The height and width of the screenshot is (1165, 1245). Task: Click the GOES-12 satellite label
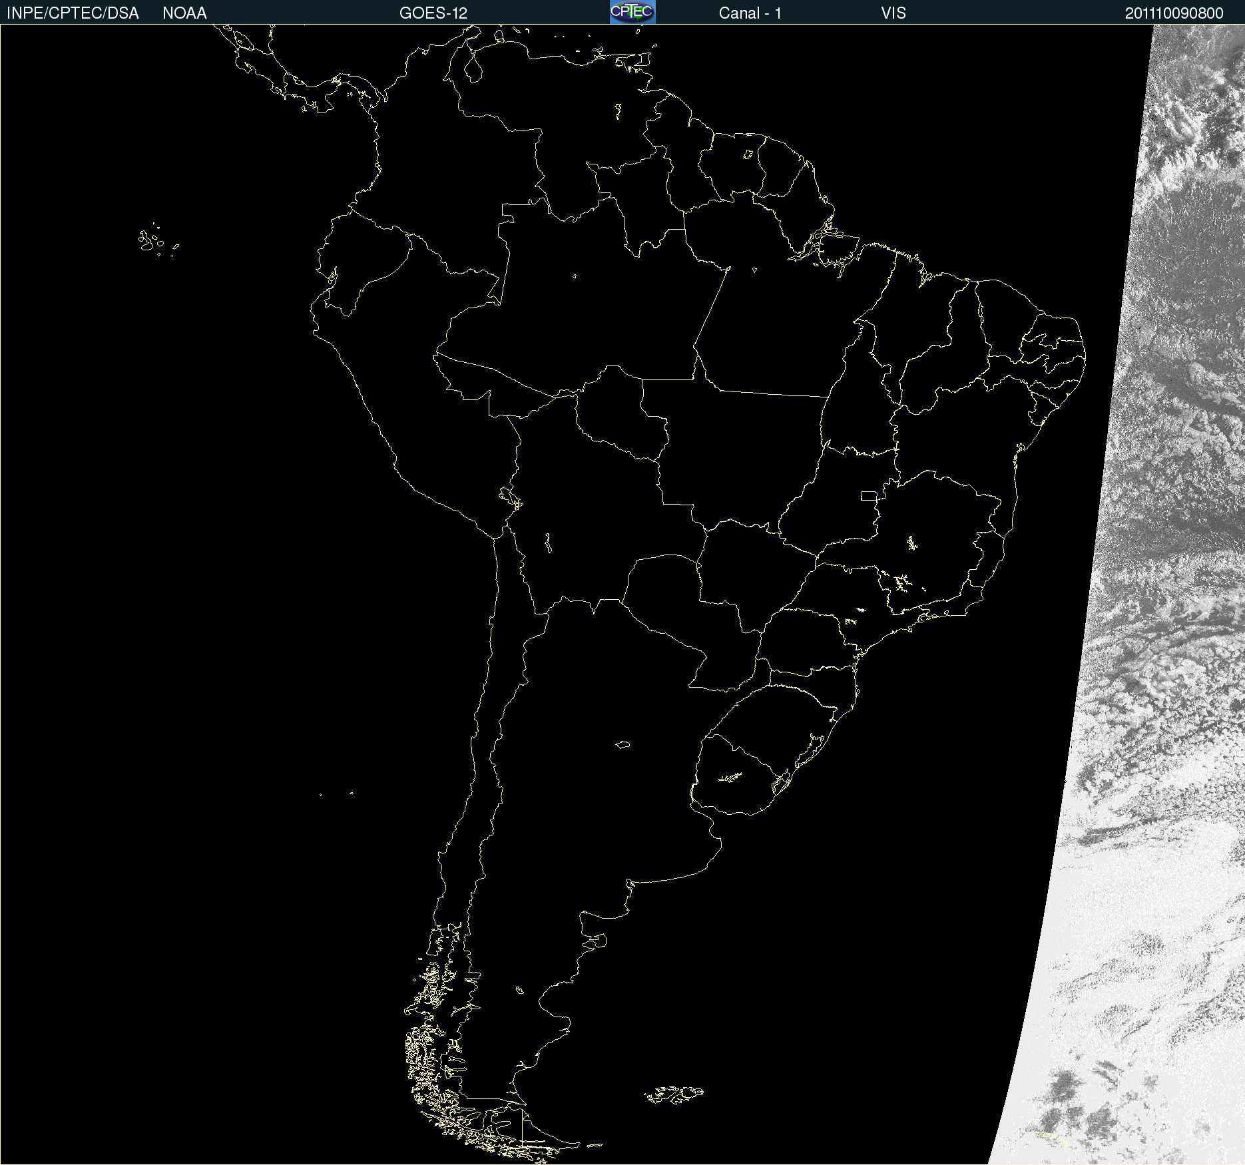pyautogui.click(x=433, y=13)
